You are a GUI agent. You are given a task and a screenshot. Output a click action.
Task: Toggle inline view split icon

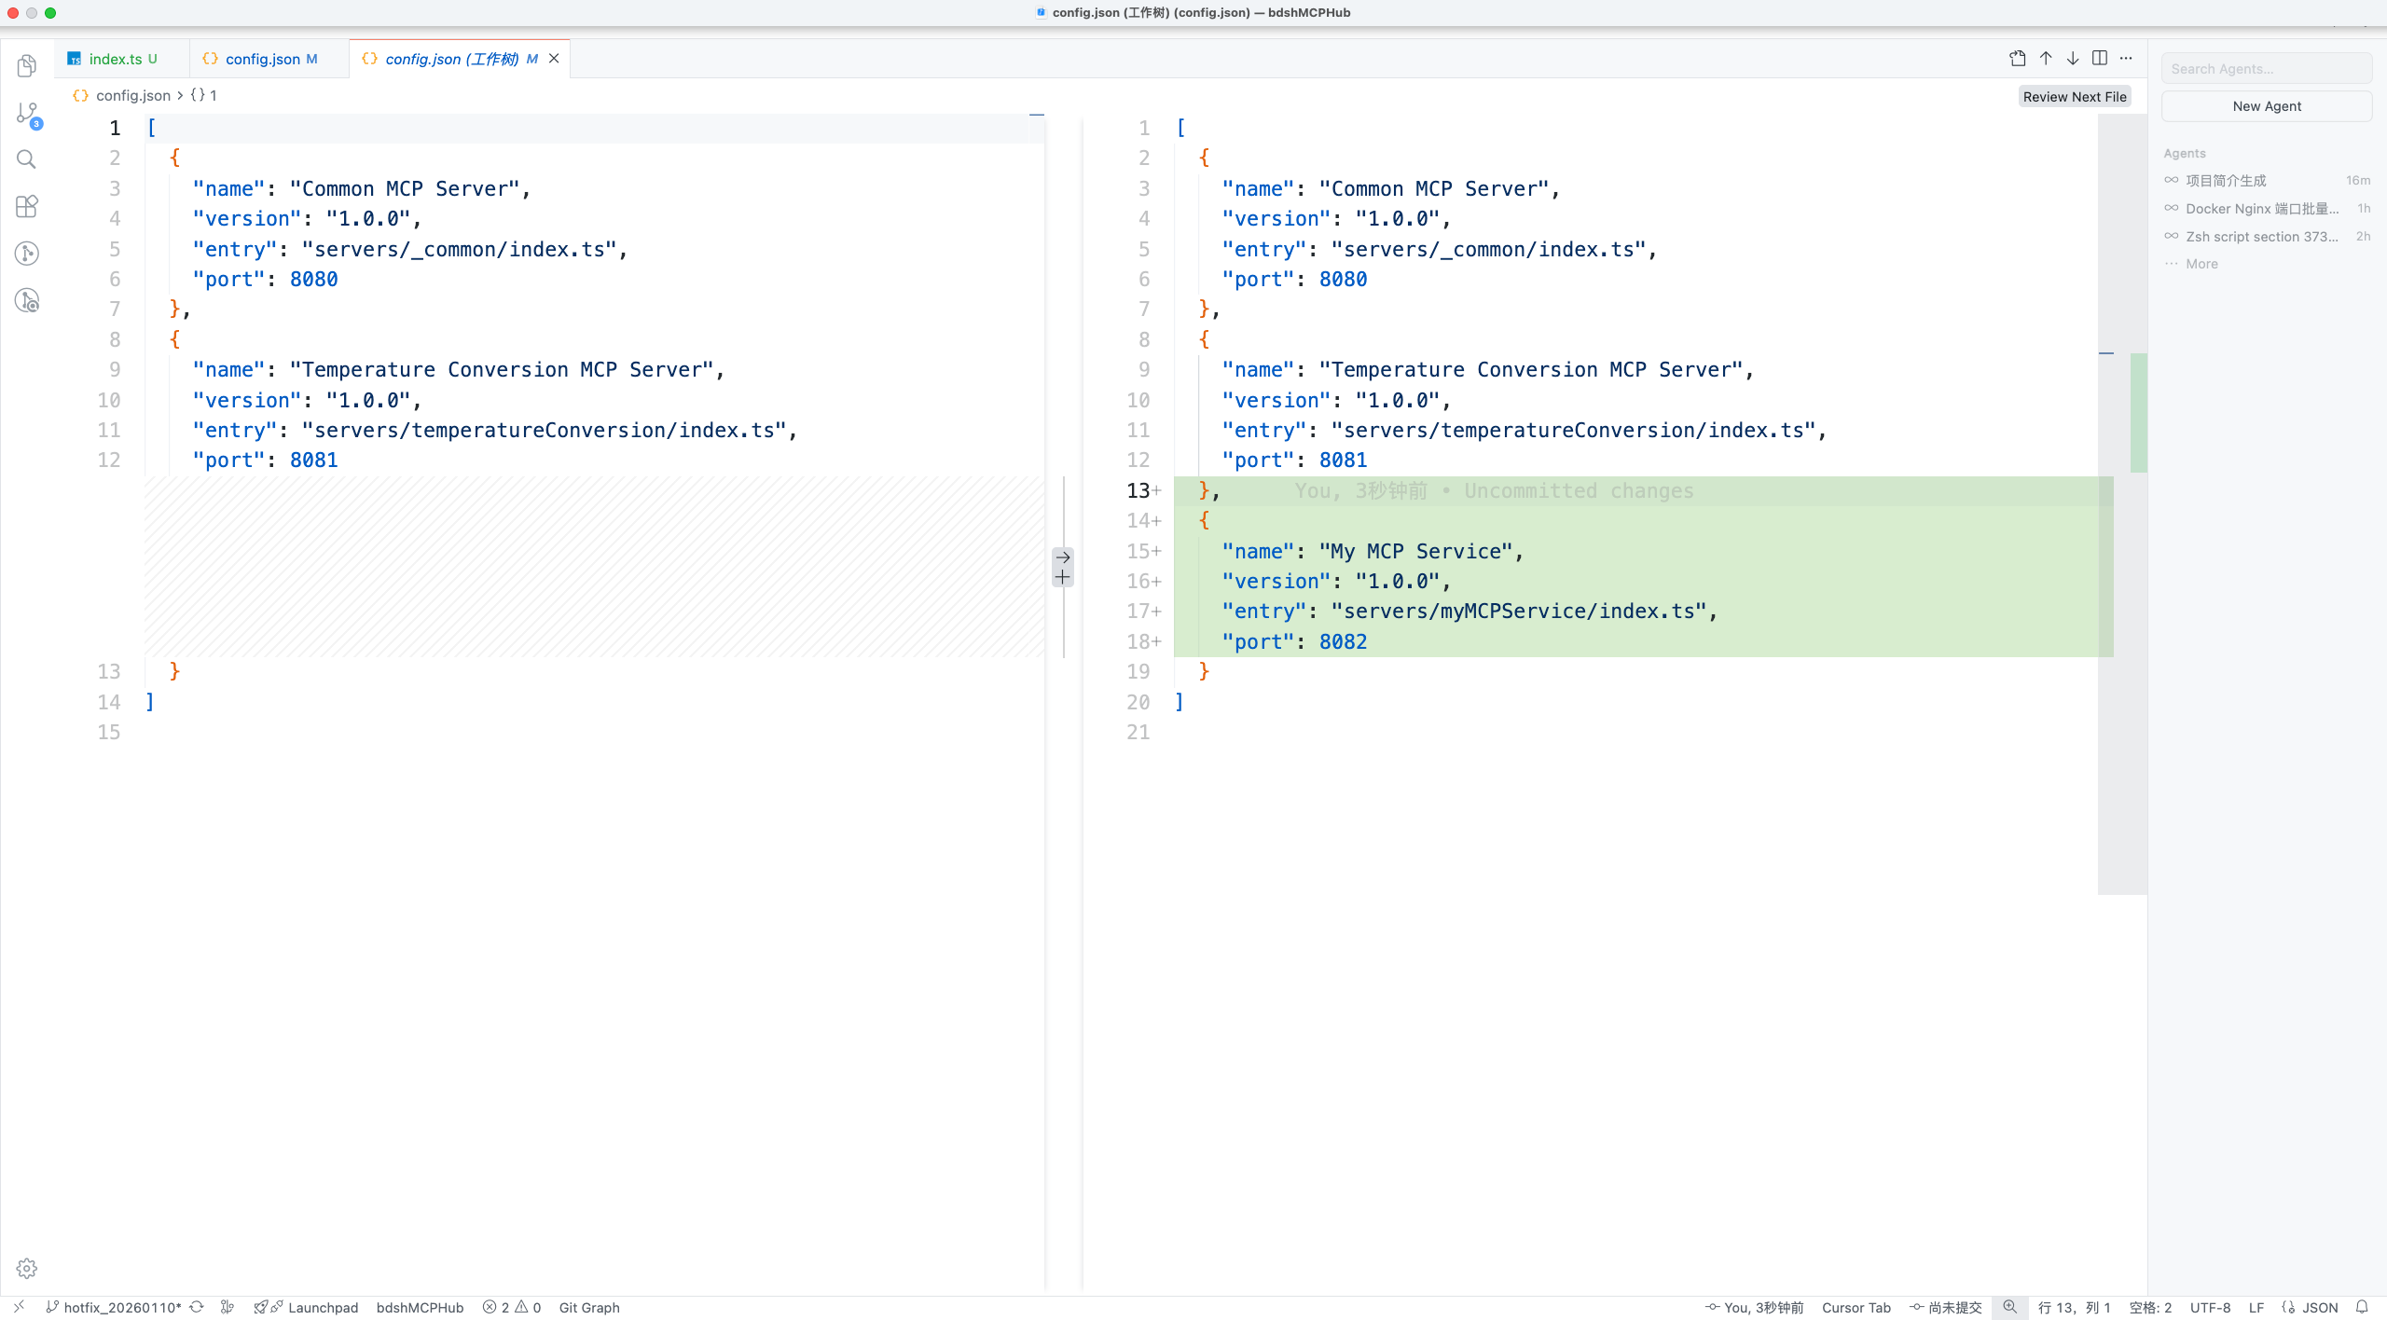click(x=2100, y=58)
